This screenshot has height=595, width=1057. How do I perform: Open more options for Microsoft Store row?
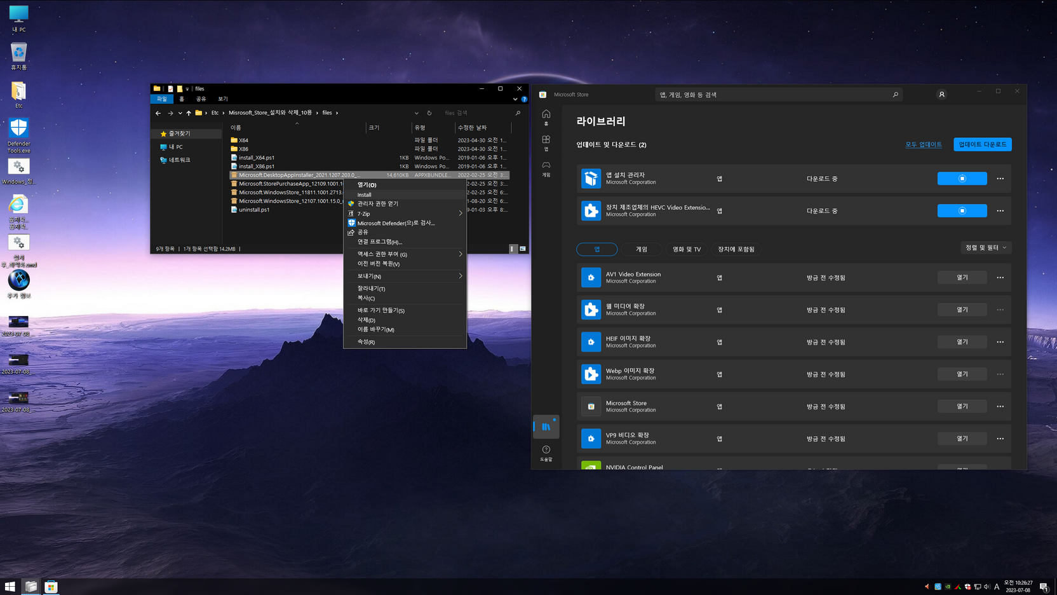[1000, 406]
